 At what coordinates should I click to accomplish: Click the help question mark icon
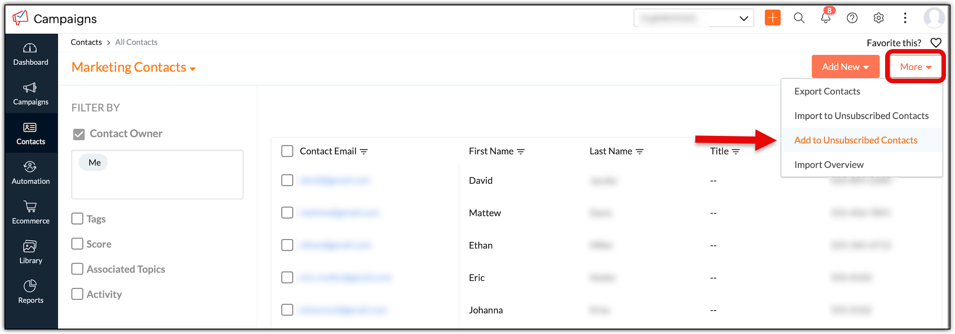click(x=852, y=18)
